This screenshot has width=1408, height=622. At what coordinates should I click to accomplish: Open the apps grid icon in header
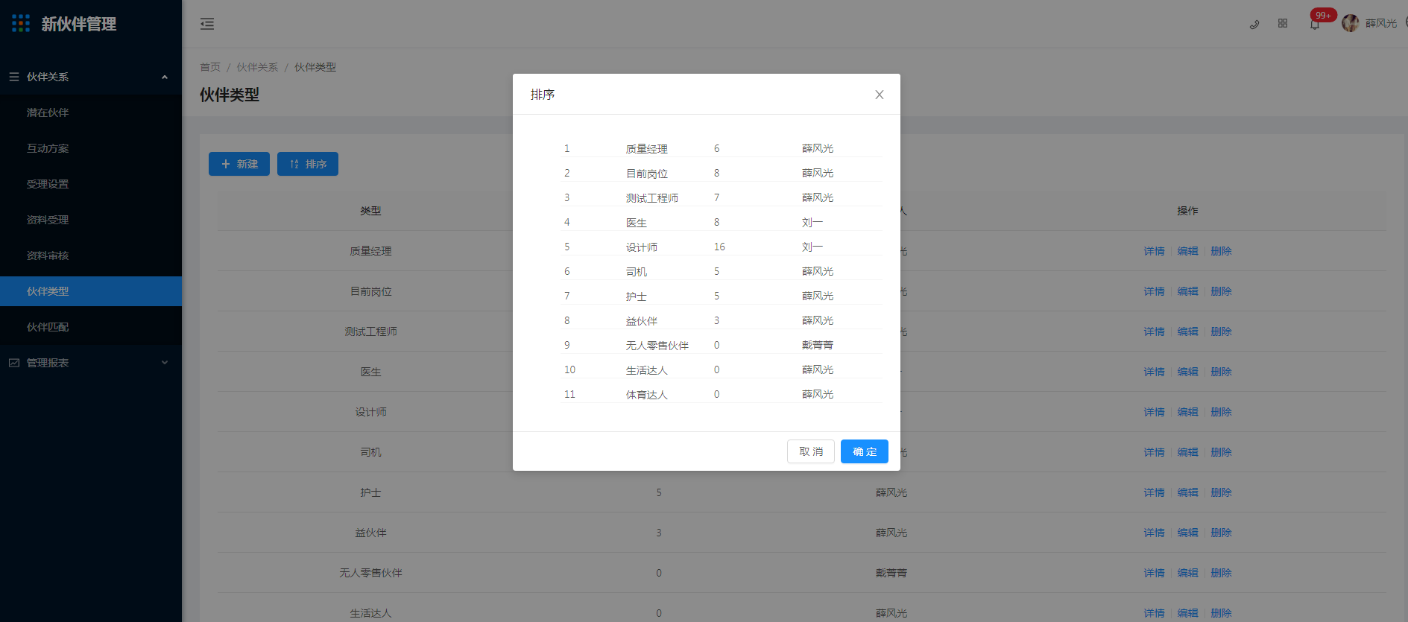click(1283, 24)
